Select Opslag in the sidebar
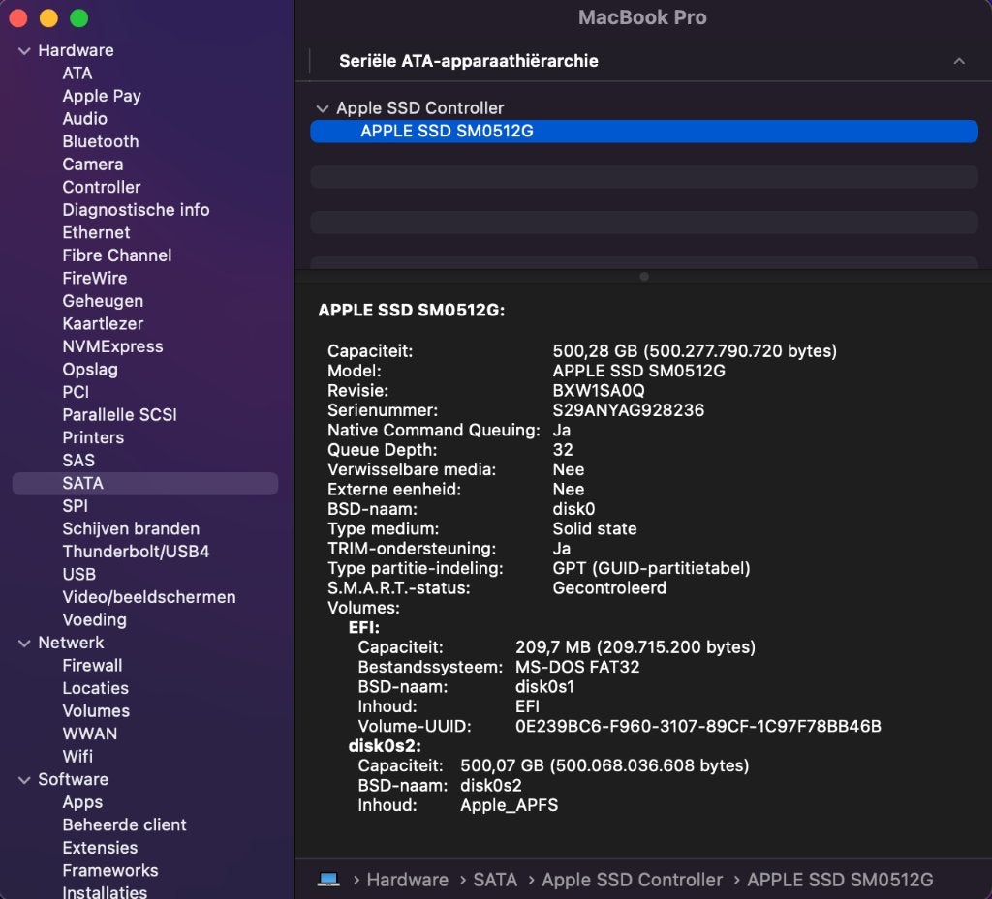 point(90,370)
